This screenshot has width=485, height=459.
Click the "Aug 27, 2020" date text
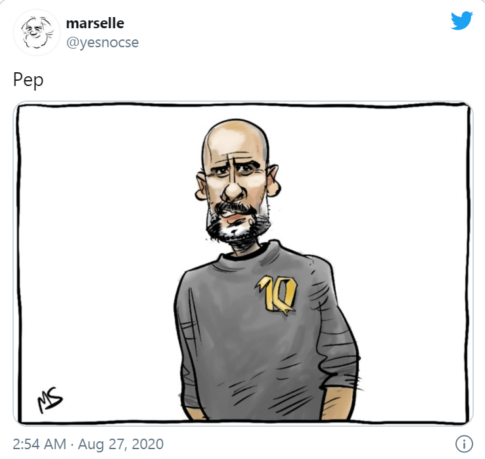pos(121,444)
